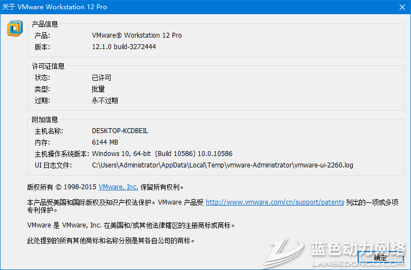This screenshot has height=270, width=411.
Task: Click the 主机操作系统版本 label
Action: 62,154
